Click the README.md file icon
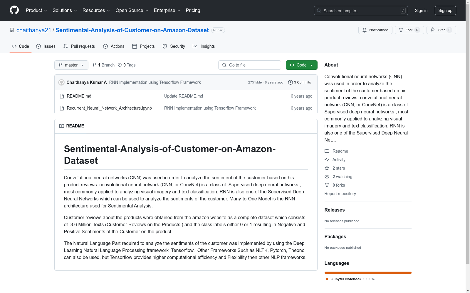The width and height of the screenshot is (470, 293). coord(62,96)
